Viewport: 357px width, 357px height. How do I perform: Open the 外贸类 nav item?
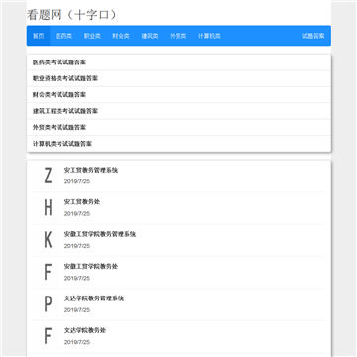(178, 36)
